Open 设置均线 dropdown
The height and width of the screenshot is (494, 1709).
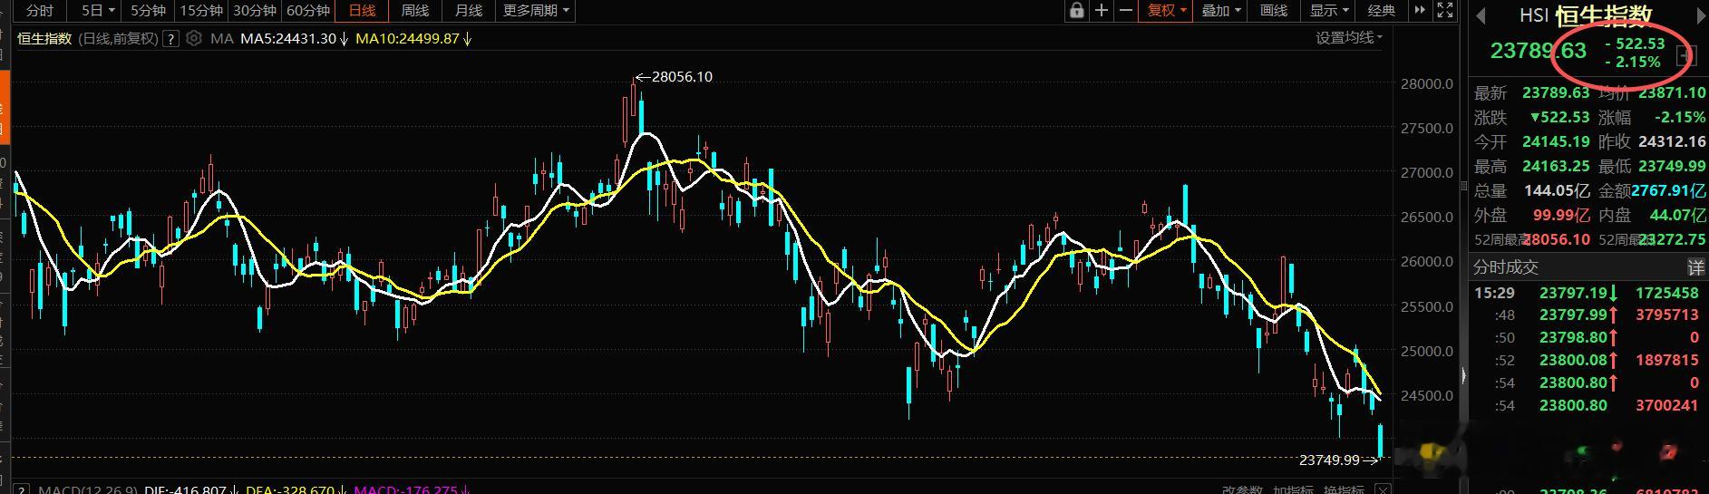[x=1349, y=38]
